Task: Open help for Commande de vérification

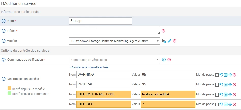Action: pyautogui.click(x=4, y=60)
